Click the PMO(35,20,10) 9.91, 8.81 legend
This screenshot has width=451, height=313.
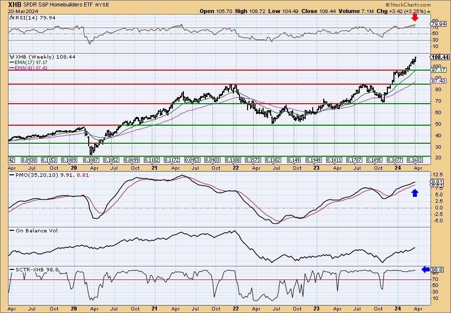tap(50, 175)
